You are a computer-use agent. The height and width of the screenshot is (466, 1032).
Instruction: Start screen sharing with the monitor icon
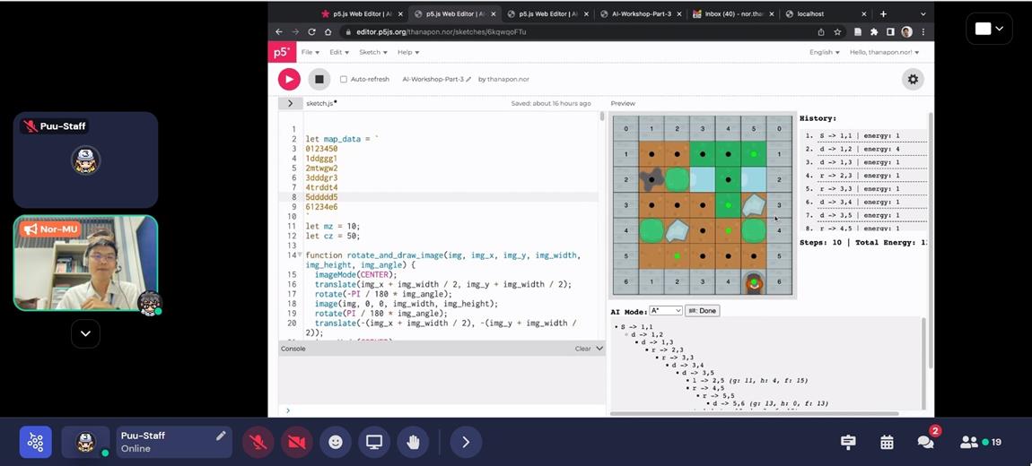coord(374,442)
